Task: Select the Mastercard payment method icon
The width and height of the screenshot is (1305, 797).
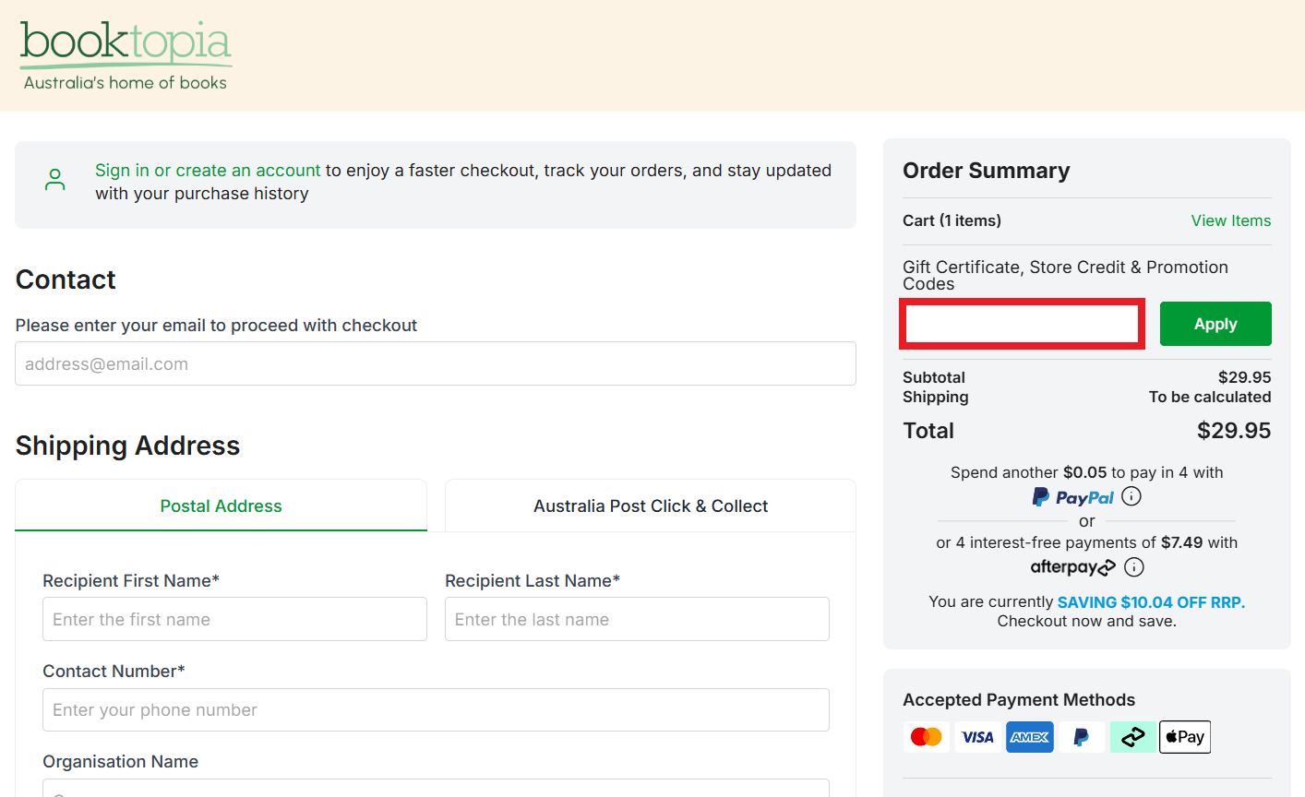Action: (x=927, y=736)
